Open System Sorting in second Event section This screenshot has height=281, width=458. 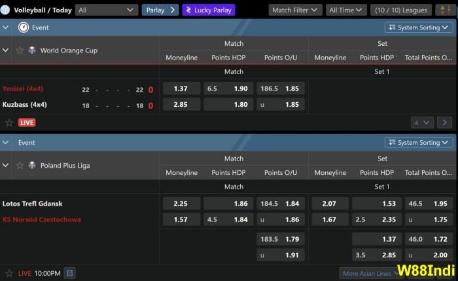pos(419,142)
